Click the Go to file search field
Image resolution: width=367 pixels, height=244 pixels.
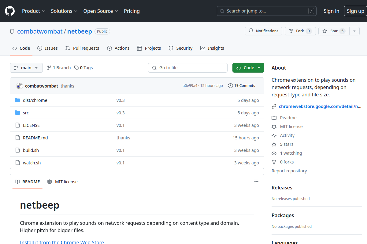(188, 68)
